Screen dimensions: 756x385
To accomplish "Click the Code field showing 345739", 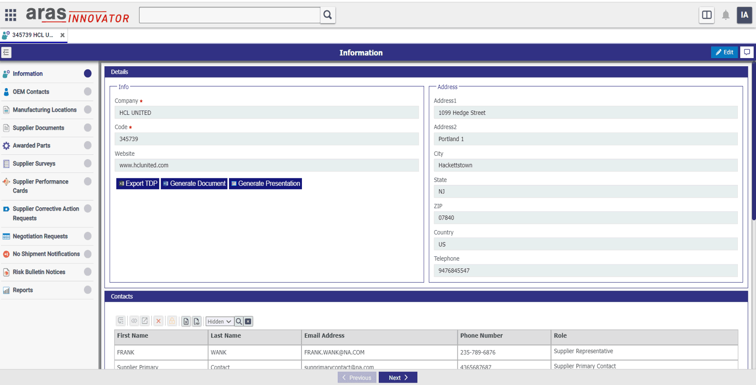I will click(x=267, y=139).
